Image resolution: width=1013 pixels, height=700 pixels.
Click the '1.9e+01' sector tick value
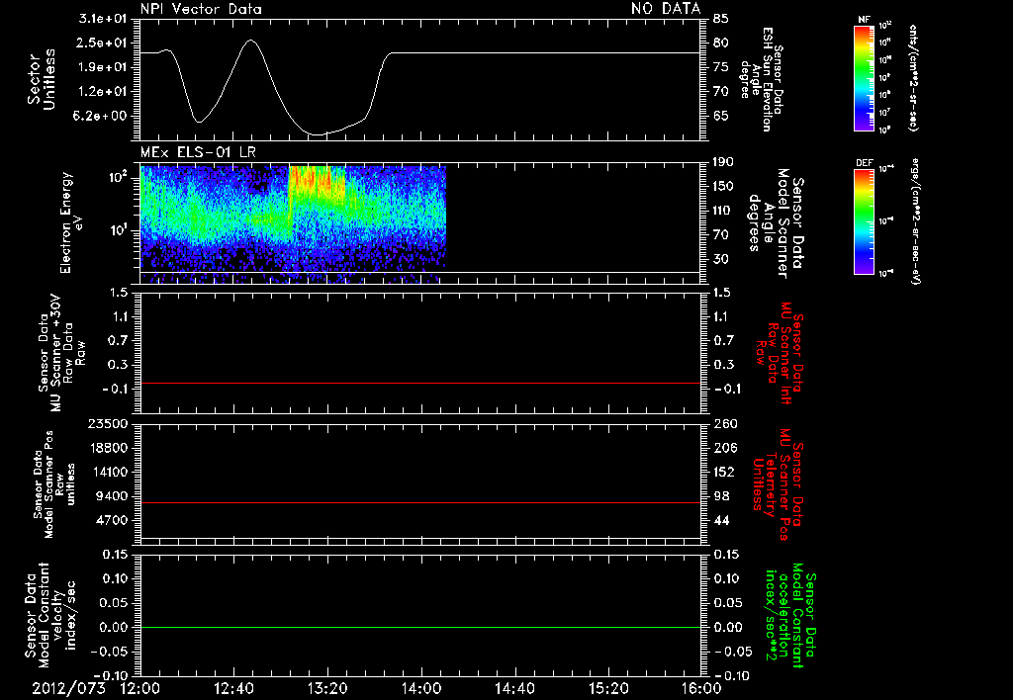pos(102,67)
